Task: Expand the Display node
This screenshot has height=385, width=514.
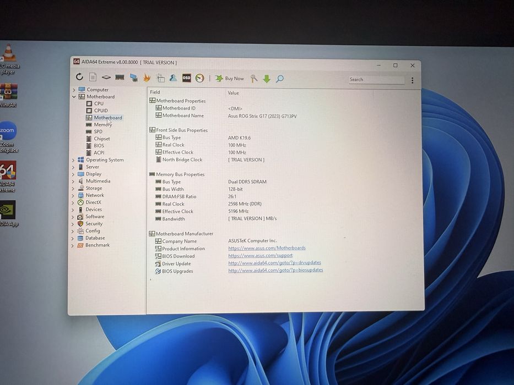Action: pos(73,174)
